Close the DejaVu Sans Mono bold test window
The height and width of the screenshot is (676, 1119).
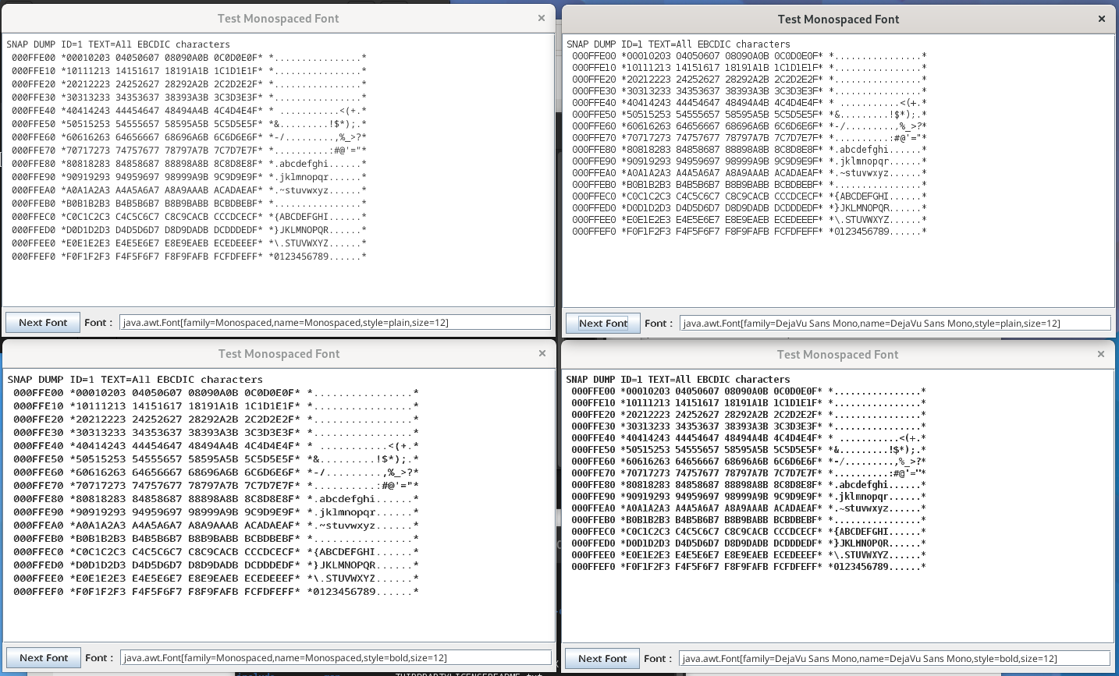point(1101,354)
